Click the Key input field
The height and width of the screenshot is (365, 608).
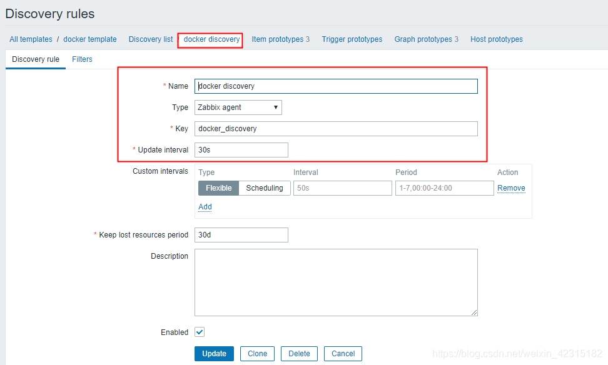[x=336, y=129]
